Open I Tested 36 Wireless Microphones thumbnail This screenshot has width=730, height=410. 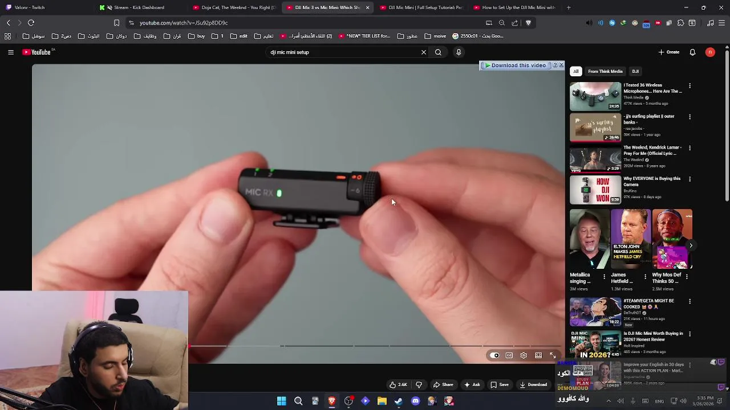point(595,96)
